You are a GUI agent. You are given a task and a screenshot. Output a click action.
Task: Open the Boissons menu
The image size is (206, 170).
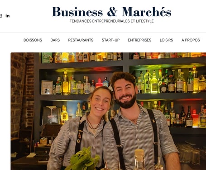point(33,40)
